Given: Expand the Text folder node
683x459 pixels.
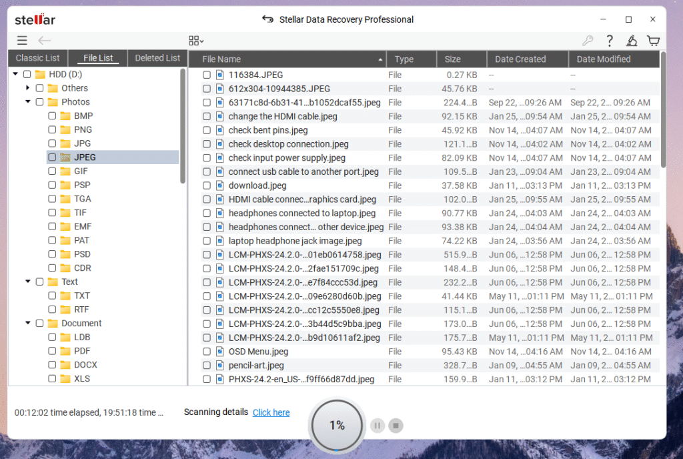Looking at the screenshot, I should pyautogui.click(x=27, y=282).
